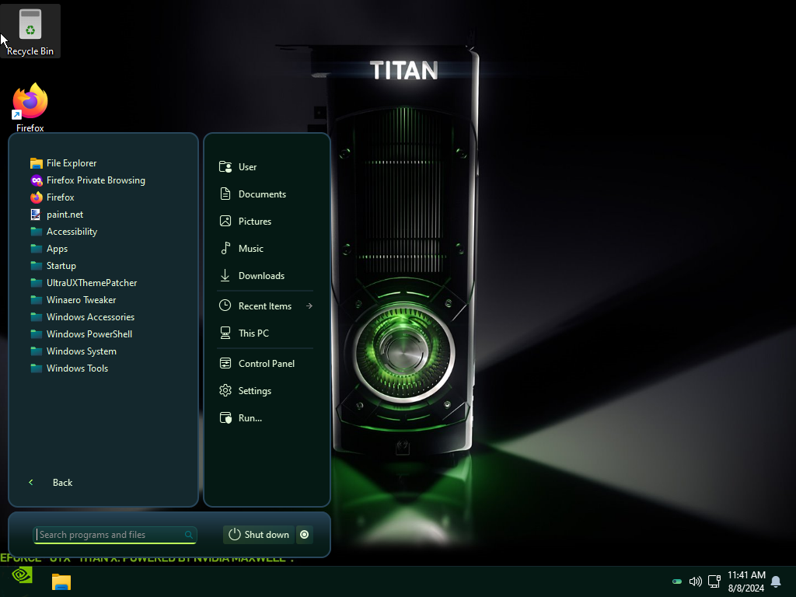Image resolution: width=796 pixels, height=597 pixels.
Task: Expand the Windows PowerShell folder
Action: click(x=81, y=334)
